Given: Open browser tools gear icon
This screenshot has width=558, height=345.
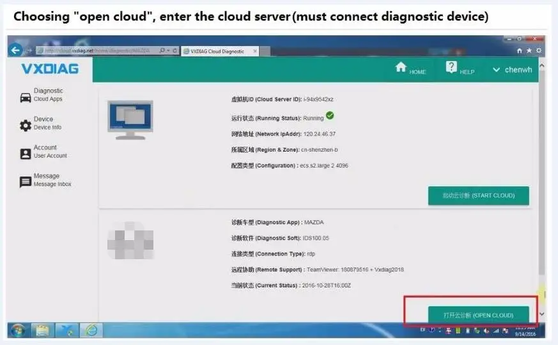Looking at the screenshot, I should [539, 51].
